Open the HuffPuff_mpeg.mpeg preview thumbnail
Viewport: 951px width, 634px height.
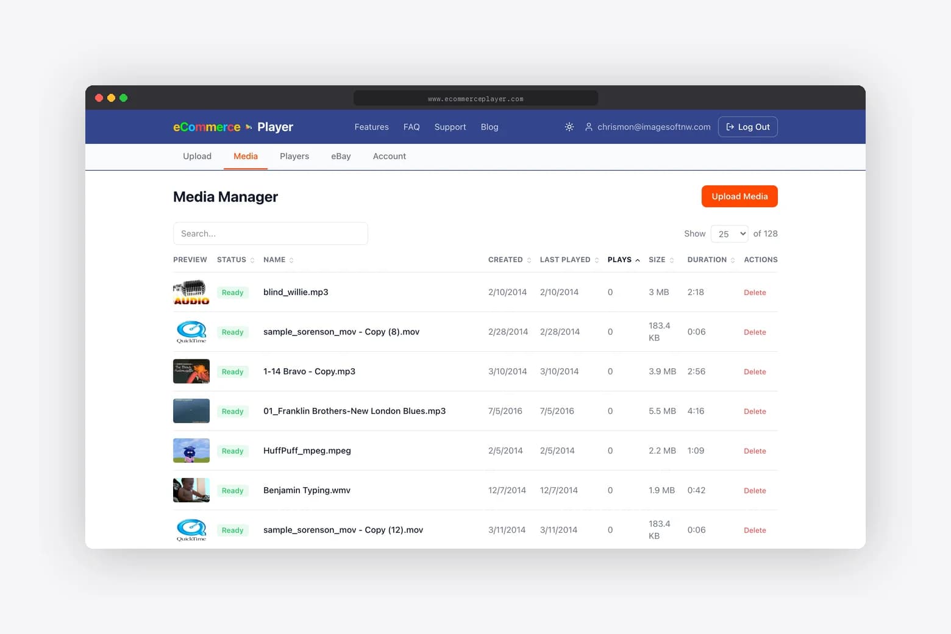point(191,451)
